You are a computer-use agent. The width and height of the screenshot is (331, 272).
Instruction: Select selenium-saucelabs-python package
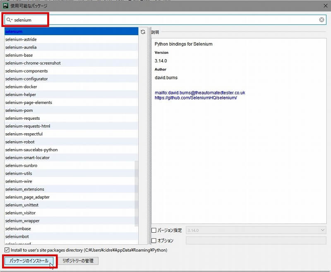coord(71,150)
